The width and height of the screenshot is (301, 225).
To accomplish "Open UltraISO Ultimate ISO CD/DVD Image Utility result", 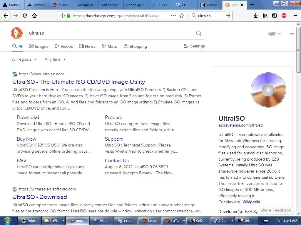I will [x=79, y=82].
